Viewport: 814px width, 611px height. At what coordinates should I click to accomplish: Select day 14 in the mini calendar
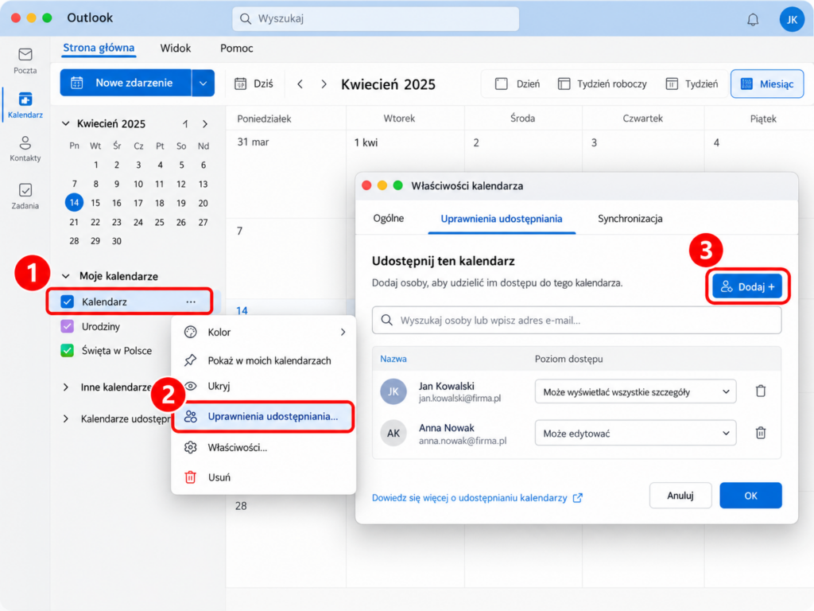[x=74, y=203]
